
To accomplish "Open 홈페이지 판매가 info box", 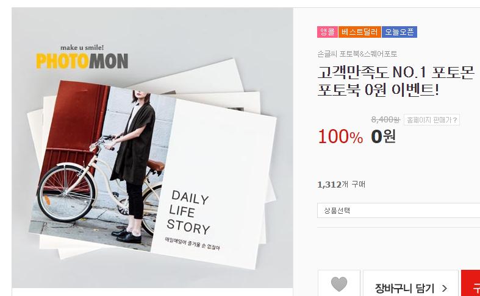I will 432,120.
